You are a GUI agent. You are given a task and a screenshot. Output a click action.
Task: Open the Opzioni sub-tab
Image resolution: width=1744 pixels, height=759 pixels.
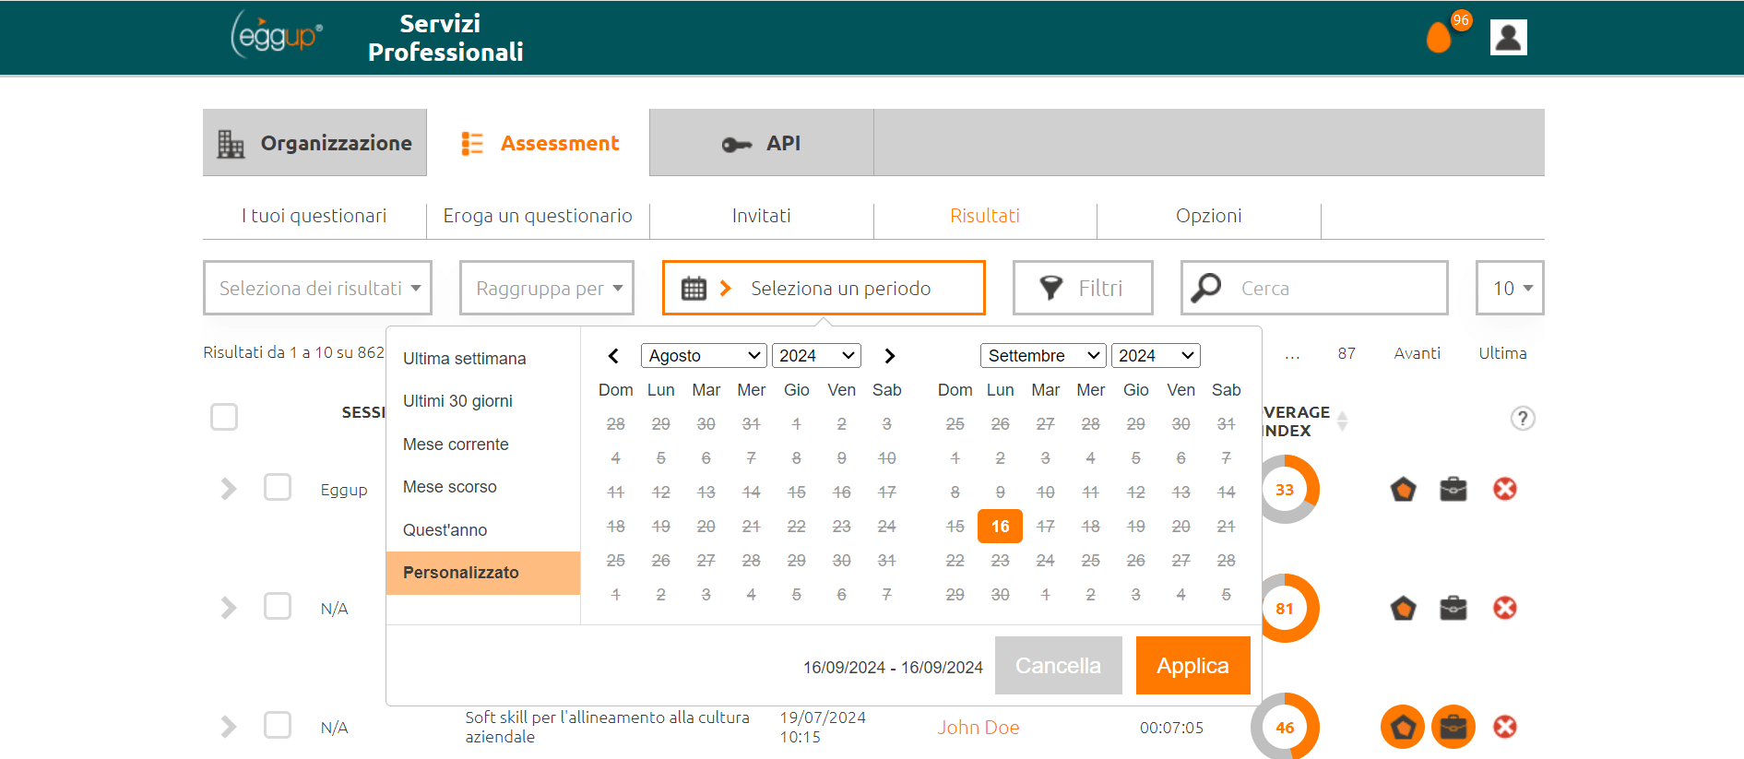click(x=1209, y=216)
